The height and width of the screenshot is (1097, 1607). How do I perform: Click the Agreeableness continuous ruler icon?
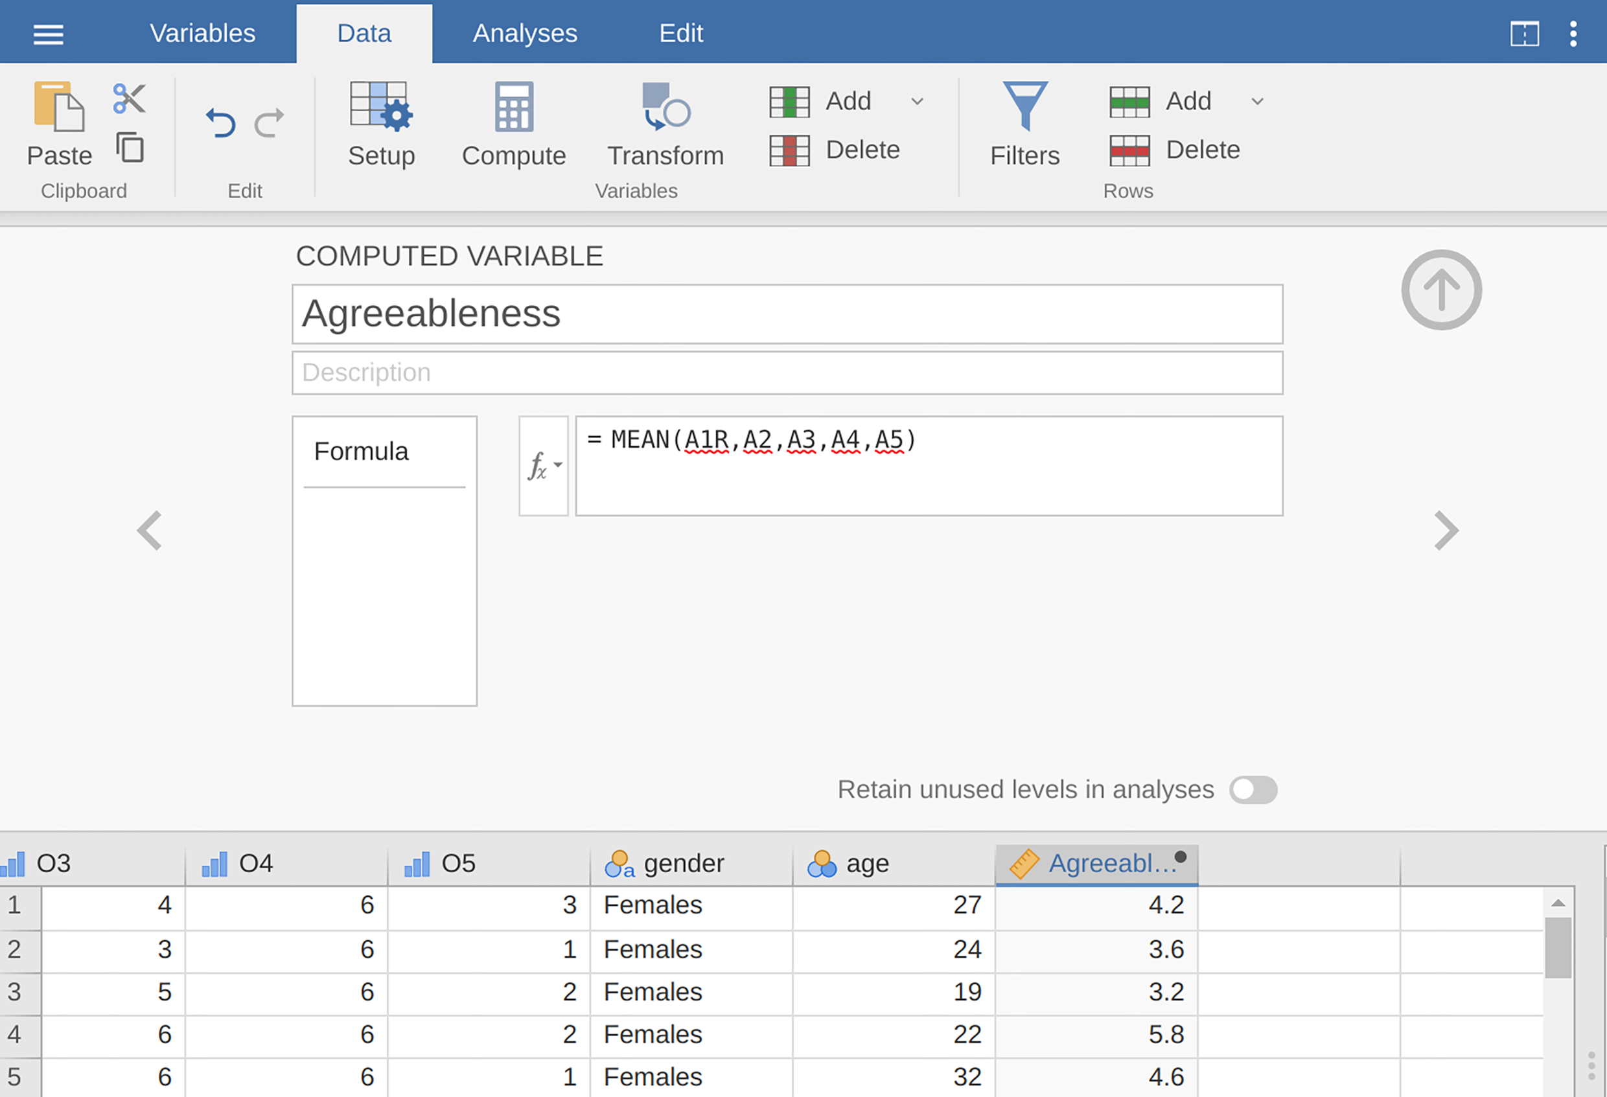click(x=1024, y=864)
